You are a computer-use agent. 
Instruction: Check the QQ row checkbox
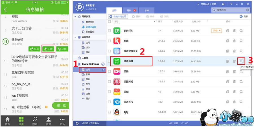(x=110, y=112)
